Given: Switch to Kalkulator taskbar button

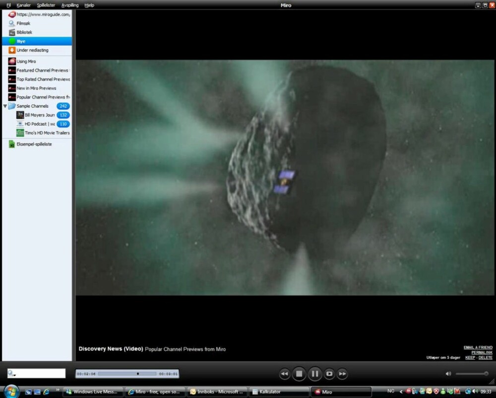Looking at the screenshot, I should 279,392.
